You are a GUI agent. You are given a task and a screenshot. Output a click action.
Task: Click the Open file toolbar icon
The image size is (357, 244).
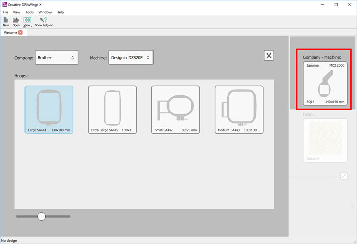[x=16, y=21]
